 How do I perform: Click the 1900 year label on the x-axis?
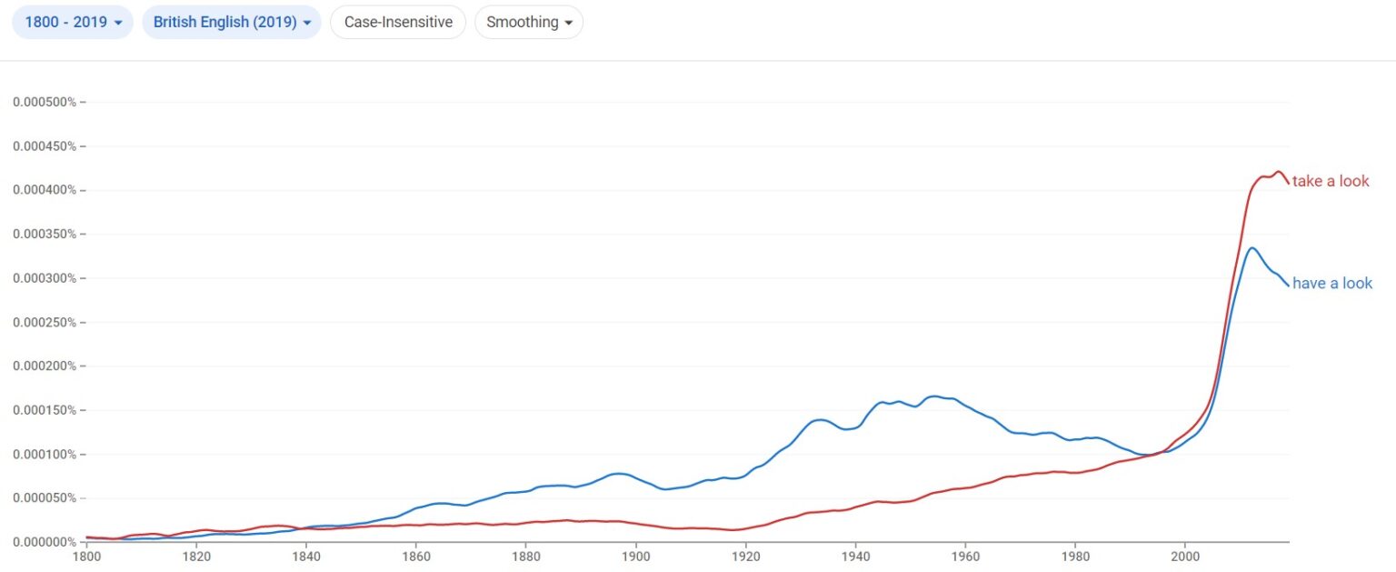click(x=636, y=553)
